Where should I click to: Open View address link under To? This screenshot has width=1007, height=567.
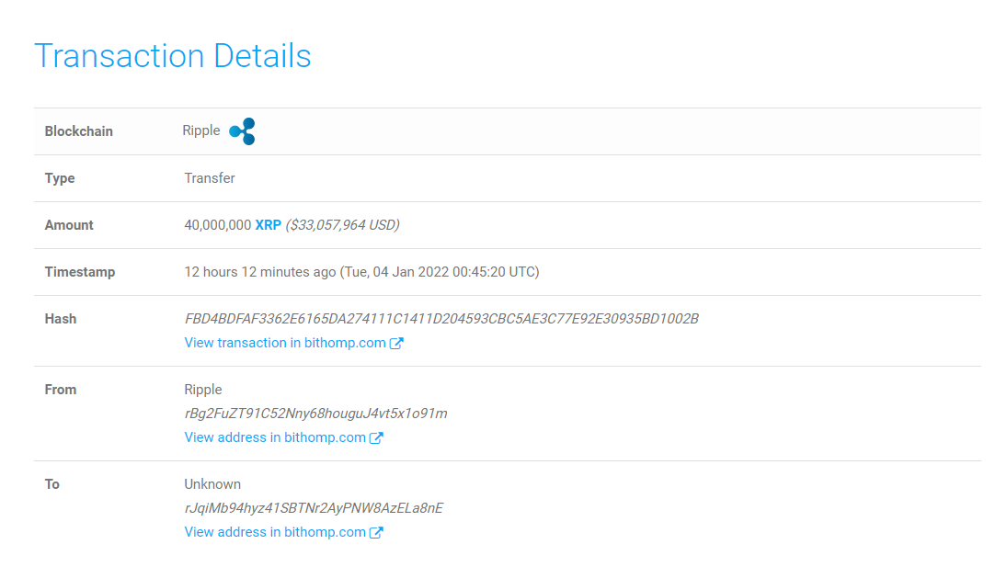tap(275, 532)
